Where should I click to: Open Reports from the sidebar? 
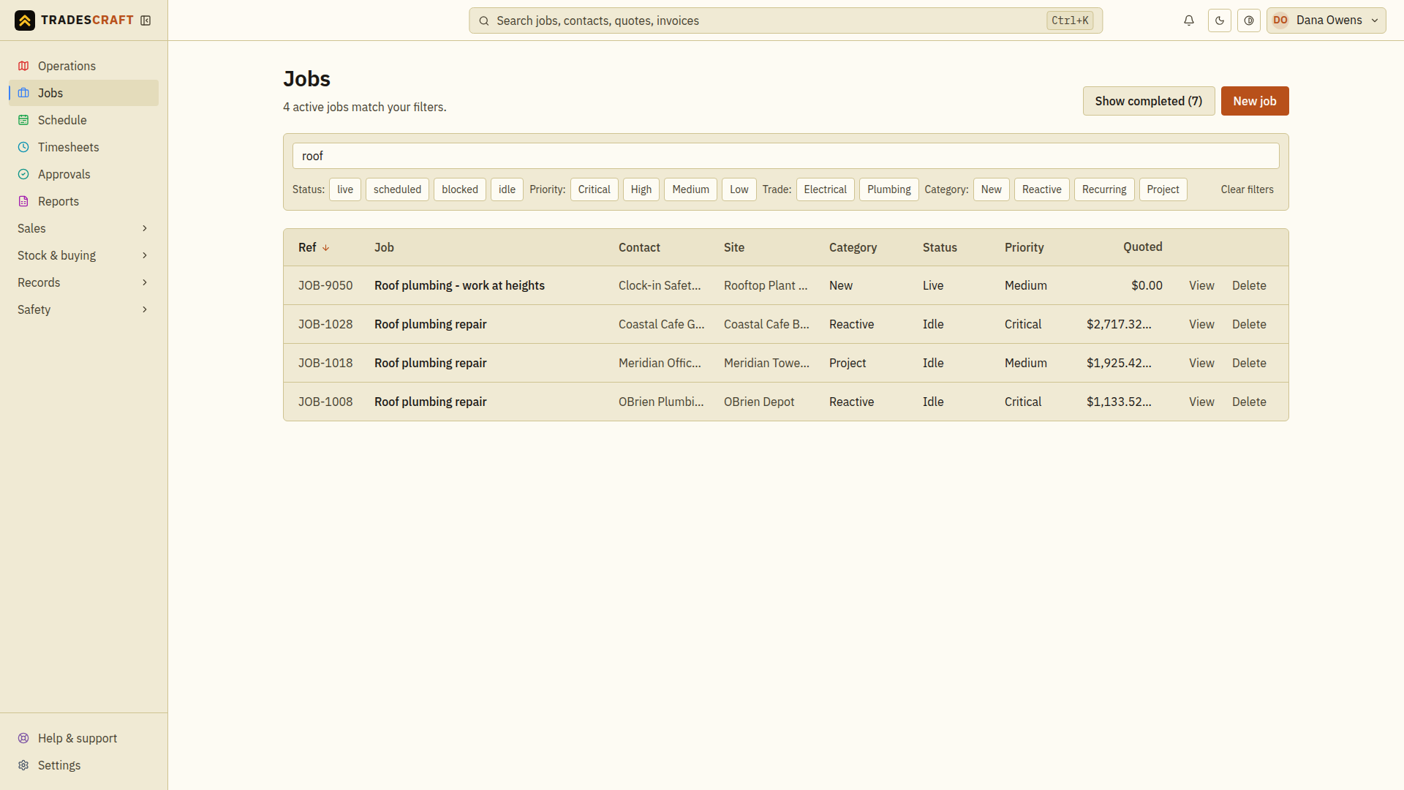coord(83,201)
